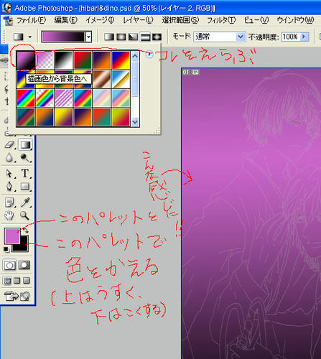Switch to Standard screen mode
Screen dimensions: 321x359
point(7,281)
